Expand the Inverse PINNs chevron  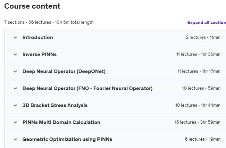(15, 54)
